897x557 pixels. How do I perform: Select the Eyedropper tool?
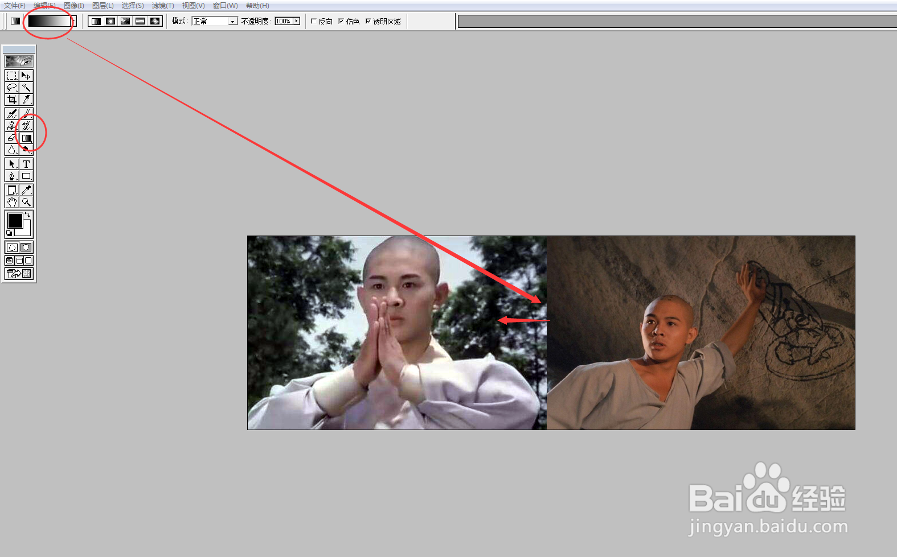(x=26, y=190)
